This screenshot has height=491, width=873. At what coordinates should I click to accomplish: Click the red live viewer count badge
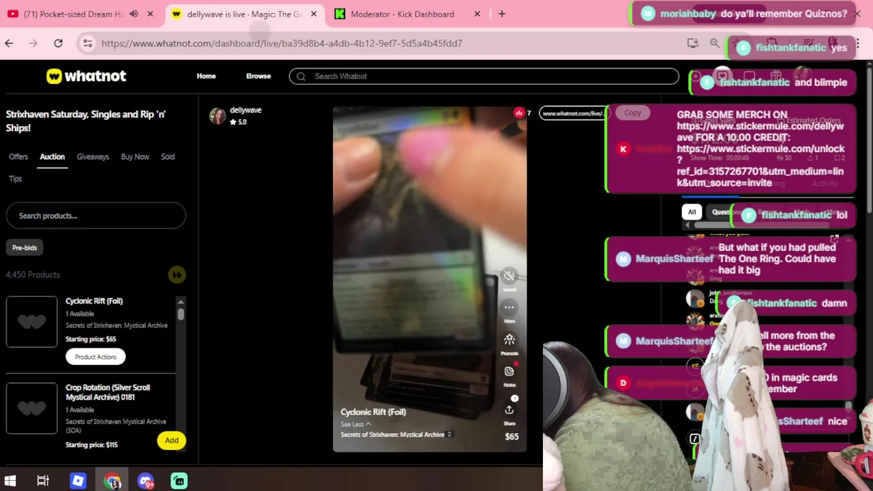click(x=519, y=113)
